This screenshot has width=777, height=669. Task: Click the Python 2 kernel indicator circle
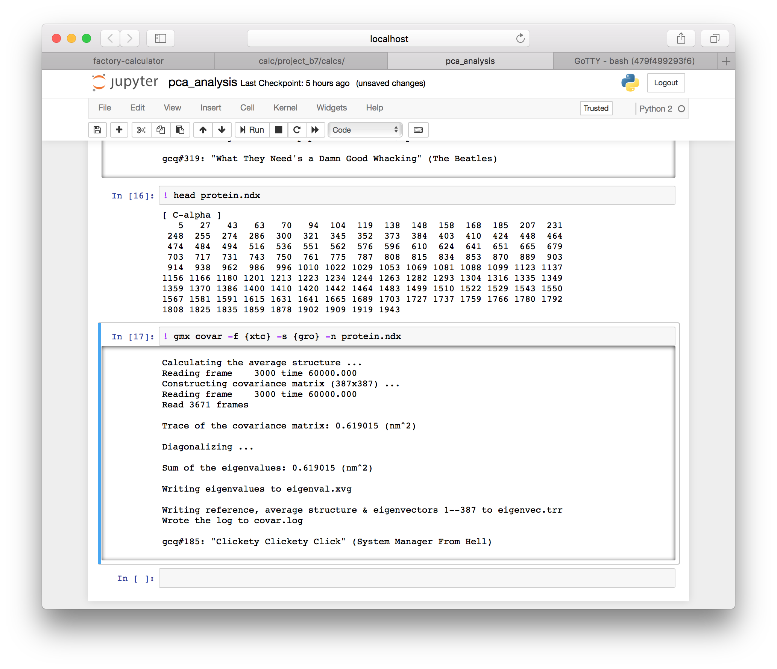pyautogui.click(x=681, y=109)
